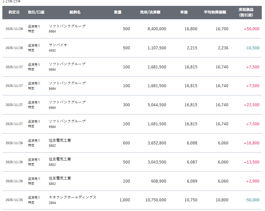Screen dimensions: 265x211
Task: Click the 2025/11/25 trade date
Action: click(14, 200)
